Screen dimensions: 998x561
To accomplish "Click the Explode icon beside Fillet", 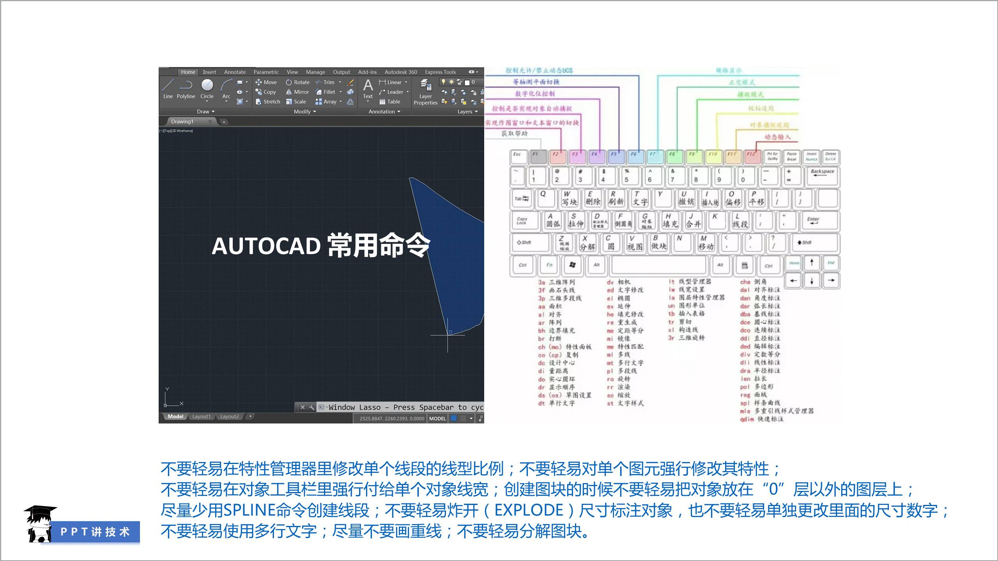I will (350, 92).
